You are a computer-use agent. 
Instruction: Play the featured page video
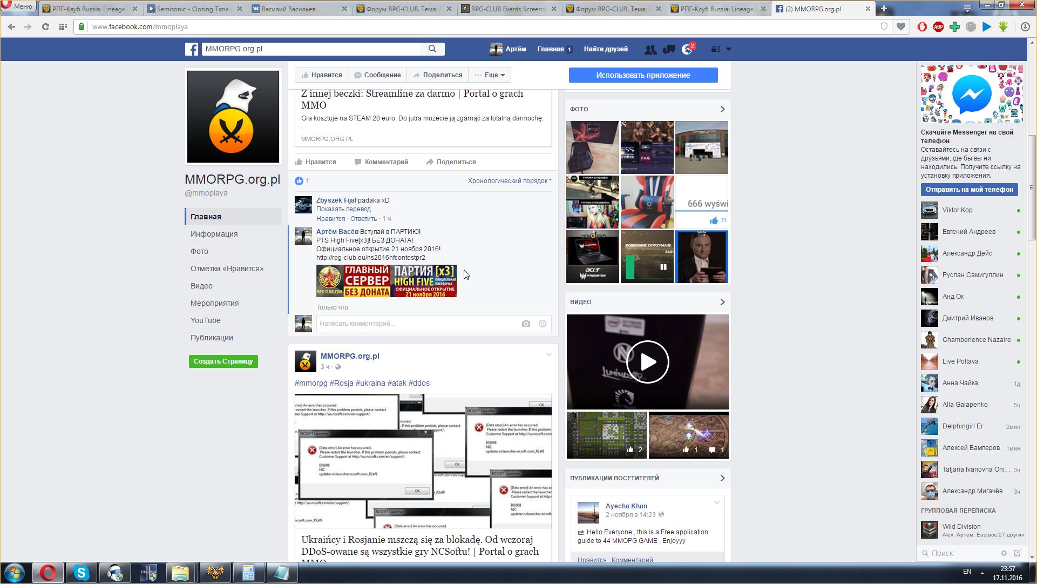click(x=647, y=362)
